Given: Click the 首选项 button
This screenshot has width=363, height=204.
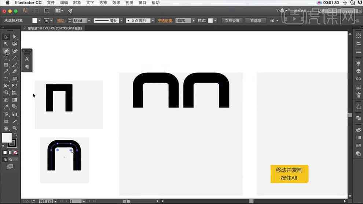Looking at the screenshot, I should tap(256, 21).
